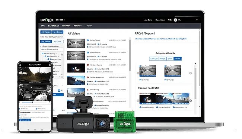Click the Live Stream button

[58, 32]
